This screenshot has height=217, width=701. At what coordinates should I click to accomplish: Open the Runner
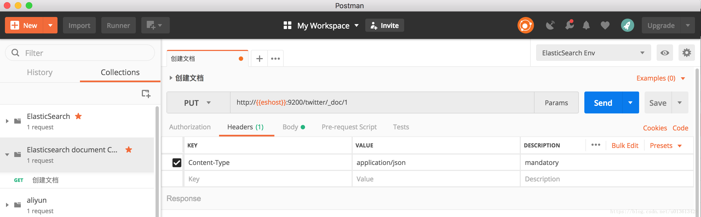click(x=118, y=25)
